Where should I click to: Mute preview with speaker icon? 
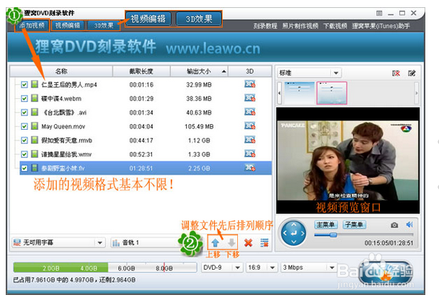click(x=409, y=225)
